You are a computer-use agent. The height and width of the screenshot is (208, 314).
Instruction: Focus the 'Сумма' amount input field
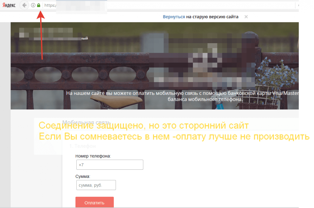pyautogui.click(x=96, y=185)
